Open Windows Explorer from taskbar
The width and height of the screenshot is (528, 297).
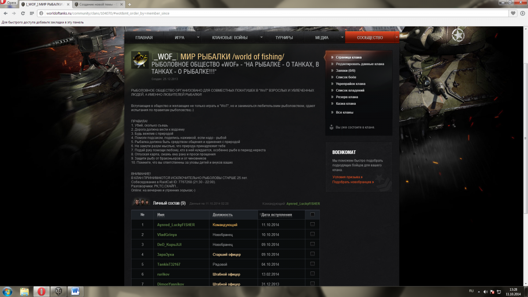coord(24,291)
